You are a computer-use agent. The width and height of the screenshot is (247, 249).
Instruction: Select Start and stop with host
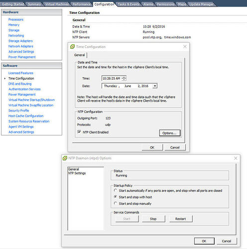point(116,197)
